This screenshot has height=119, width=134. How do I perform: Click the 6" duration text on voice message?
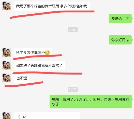[25, 117]
